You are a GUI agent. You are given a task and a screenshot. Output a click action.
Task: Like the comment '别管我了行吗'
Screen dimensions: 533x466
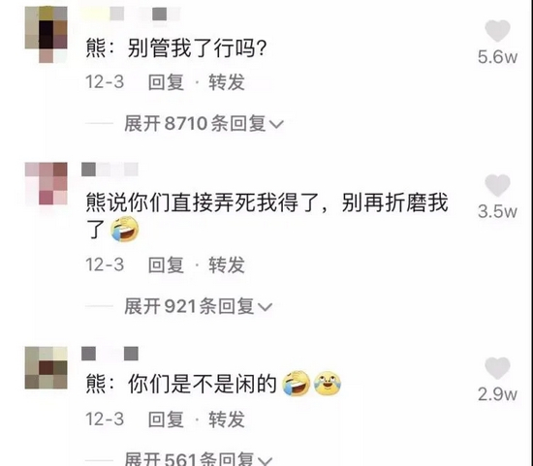point(497,31)
